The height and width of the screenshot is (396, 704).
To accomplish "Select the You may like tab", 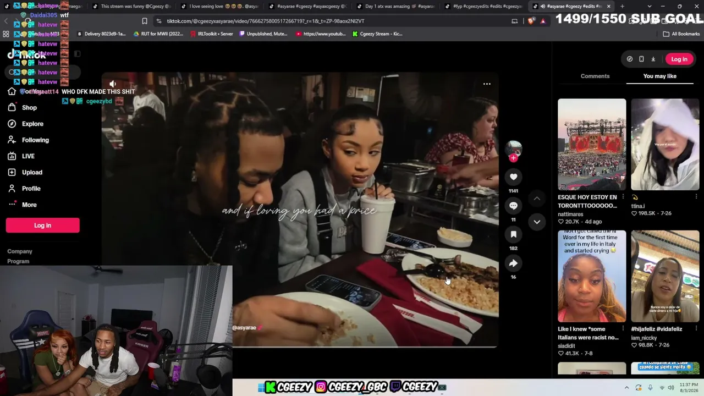I will click(660, 76).
